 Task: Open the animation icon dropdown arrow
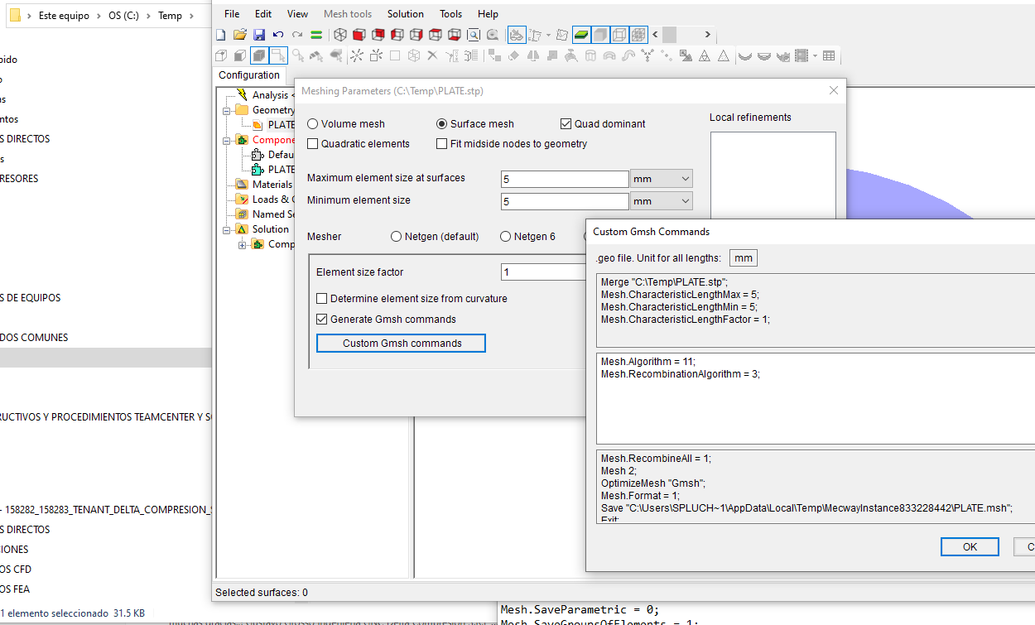click(815, 55)
